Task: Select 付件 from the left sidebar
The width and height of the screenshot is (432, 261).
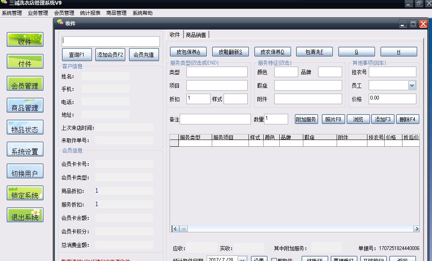Action: click(x=25, y=61)
